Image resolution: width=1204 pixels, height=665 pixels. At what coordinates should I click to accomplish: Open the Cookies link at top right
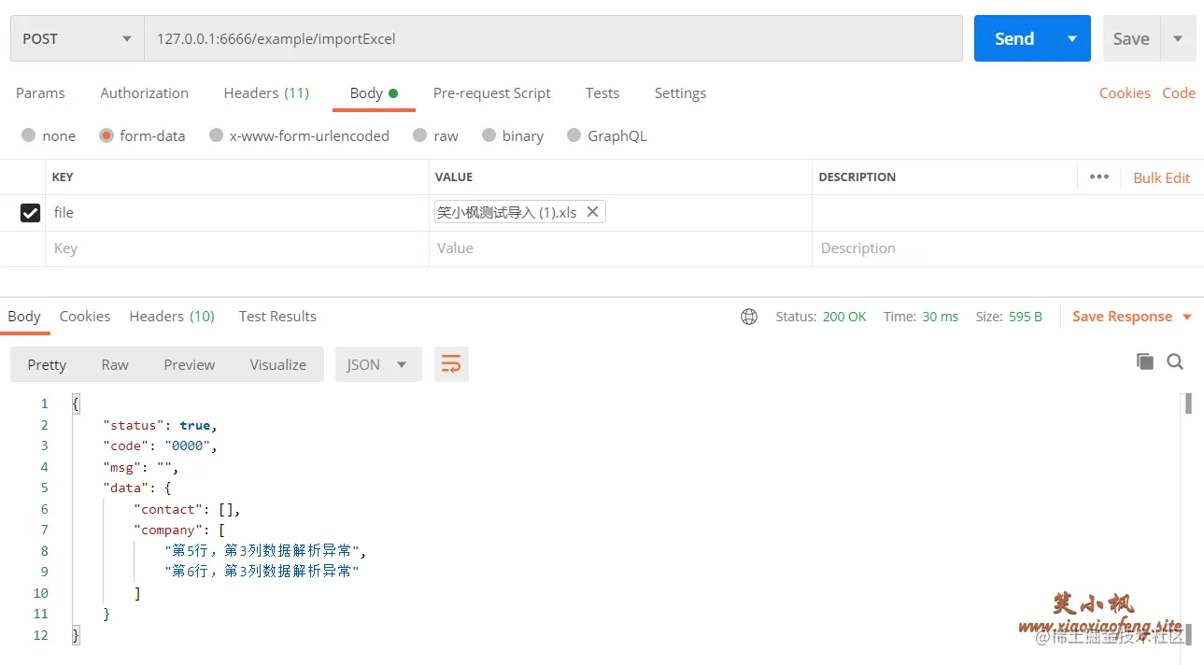point(1125,93)
